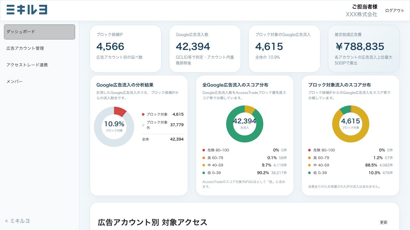Click 高 60–79 row showing 0.1%
Screen dimensions: 410x230
(x=245, y=158)
